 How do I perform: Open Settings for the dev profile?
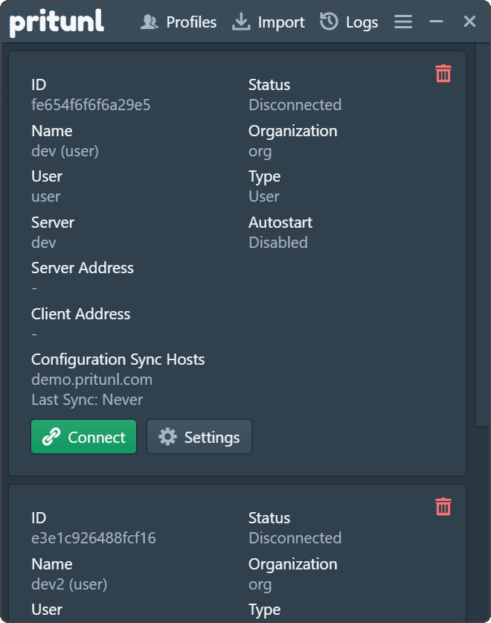[199, 437]
